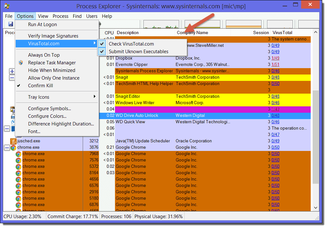Sort by the VirusTotal column
The height and width of the screenshot is (228, 327).
pyautogui.click(x=291, y=33)
